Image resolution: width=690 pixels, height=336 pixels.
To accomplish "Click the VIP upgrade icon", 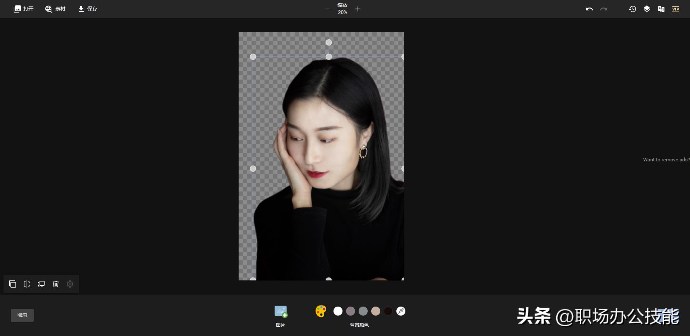I will [676, 9].
